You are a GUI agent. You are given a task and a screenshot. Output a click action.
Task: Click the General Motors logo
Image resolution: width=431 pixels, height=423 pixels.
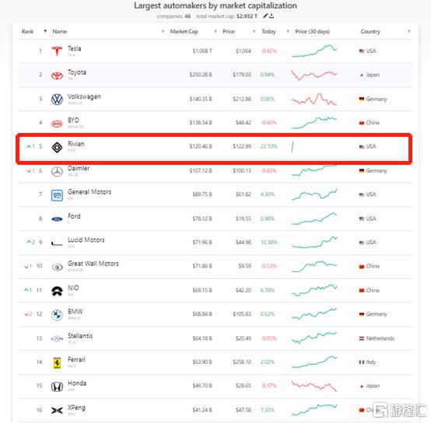pyautogui.click(x=57, y=195)
